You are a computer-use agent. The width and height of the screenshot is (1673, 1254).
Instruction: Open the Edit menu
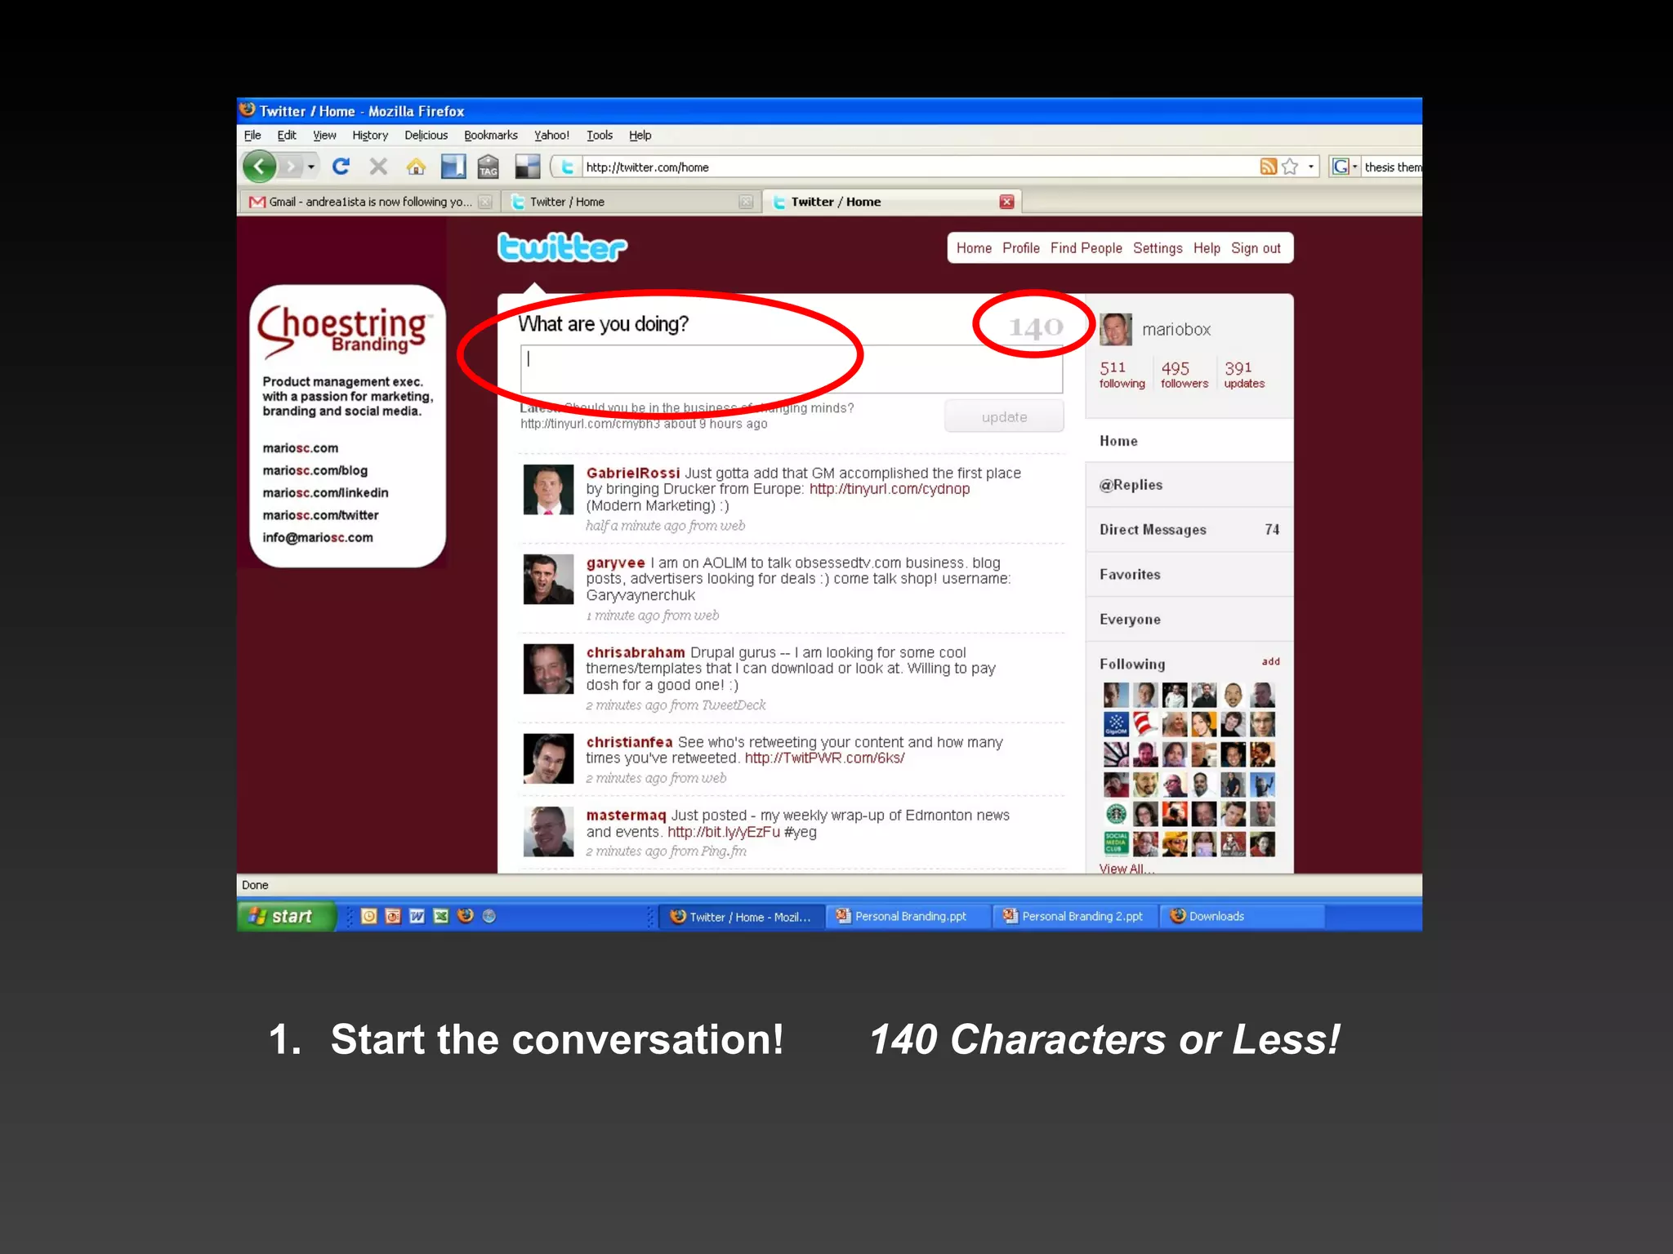click(287, 136)
